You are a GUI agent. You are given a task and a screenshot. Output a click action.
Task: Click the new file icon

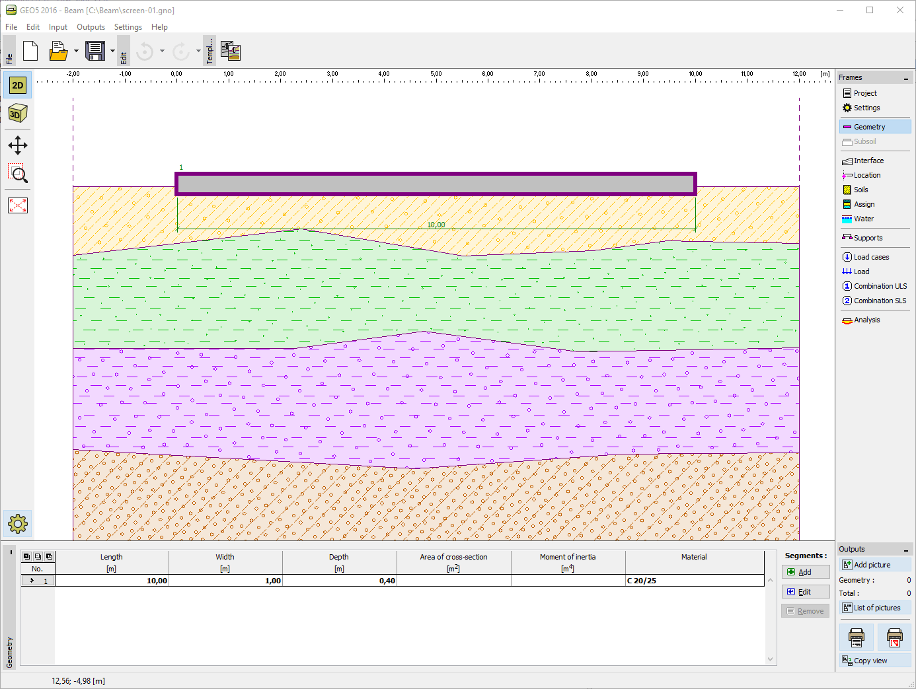[x=30, y=51]
